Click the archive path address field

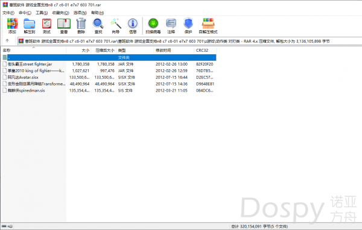point(190,42)
